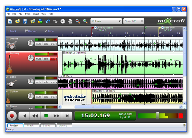The image size is (192, 138).
Task: Expand arm options arrow on Bass track
Action: pyautogui.click(x=56, y=82)
